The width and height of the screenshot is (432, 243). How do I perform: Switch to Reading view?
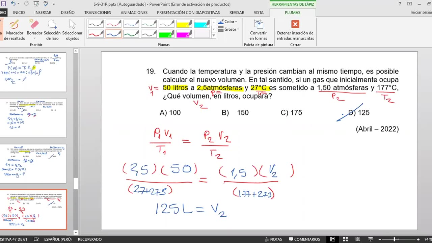(358, 239)
